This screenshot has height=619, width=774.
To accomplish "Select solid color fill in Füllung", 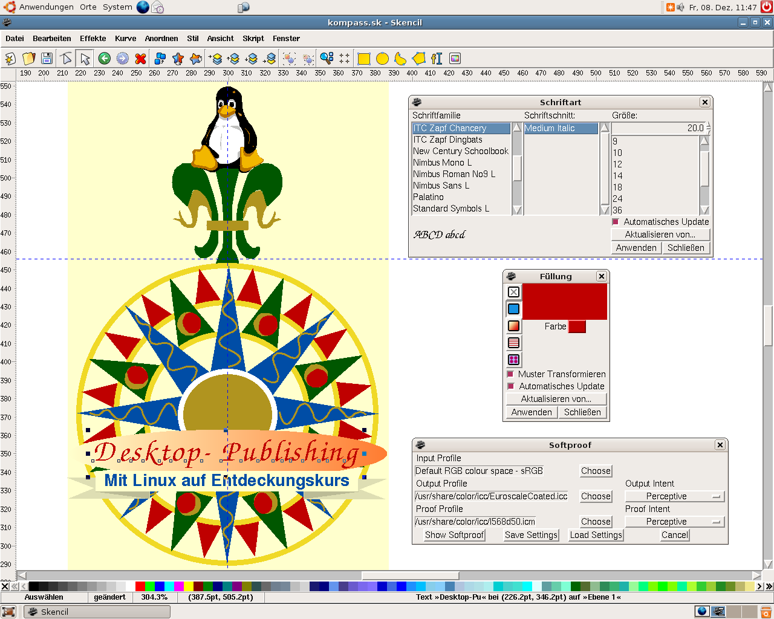I will point(513,309).
